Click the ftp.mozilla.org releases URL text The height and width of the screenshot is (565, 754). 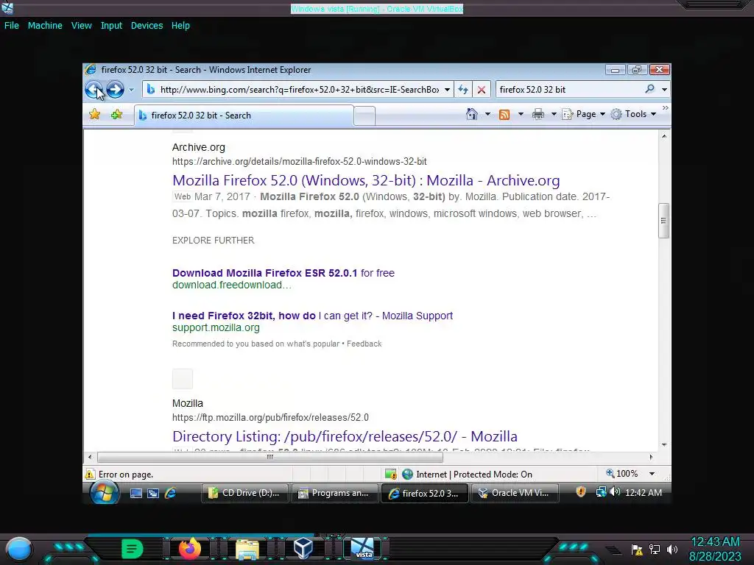pos(271,418)
